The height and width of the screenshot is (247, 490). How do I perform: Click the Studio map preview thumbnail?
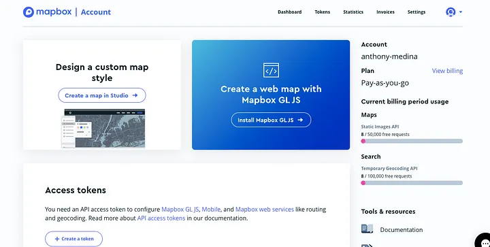(103, 129)
